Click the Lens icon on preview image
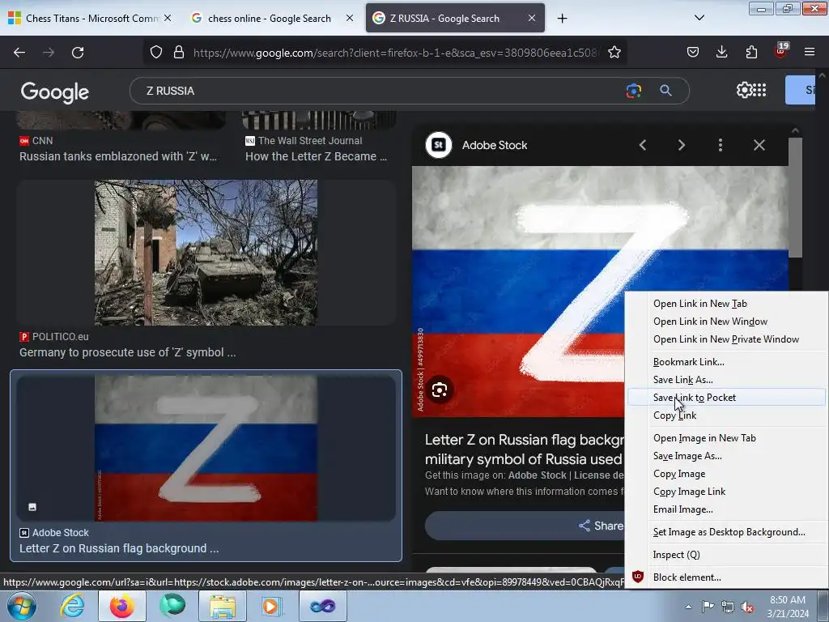The width and height of the screenshot is (829, 622). pos(440,390)
